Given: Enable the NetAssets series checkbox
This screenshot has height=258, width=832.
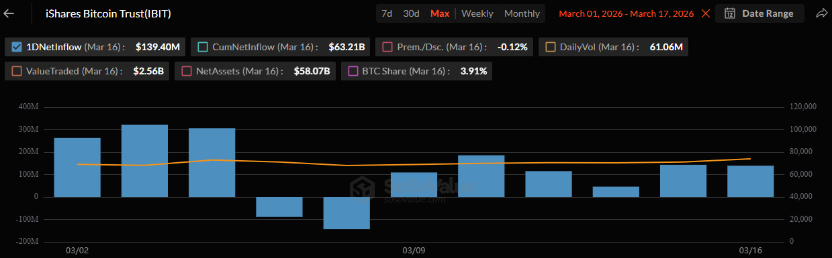Looking at the screenshot, I should [187, 71].
